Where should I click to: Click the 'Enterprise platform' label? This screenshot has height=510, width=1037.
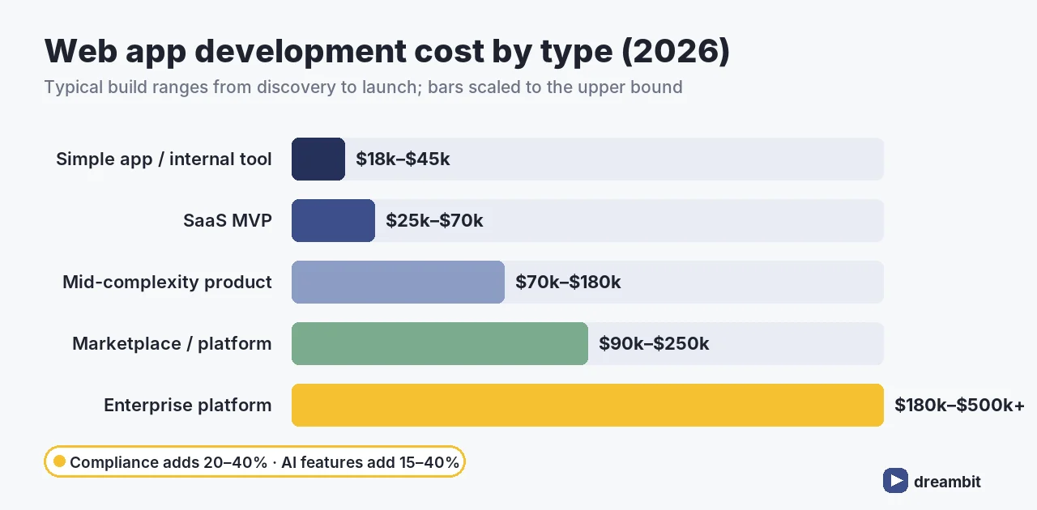tap(188, 406)
